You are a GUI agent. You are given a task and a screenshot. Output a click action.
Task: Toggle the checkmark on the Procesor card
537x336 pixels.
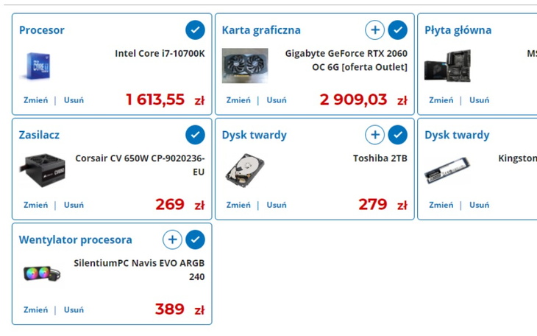195,29
